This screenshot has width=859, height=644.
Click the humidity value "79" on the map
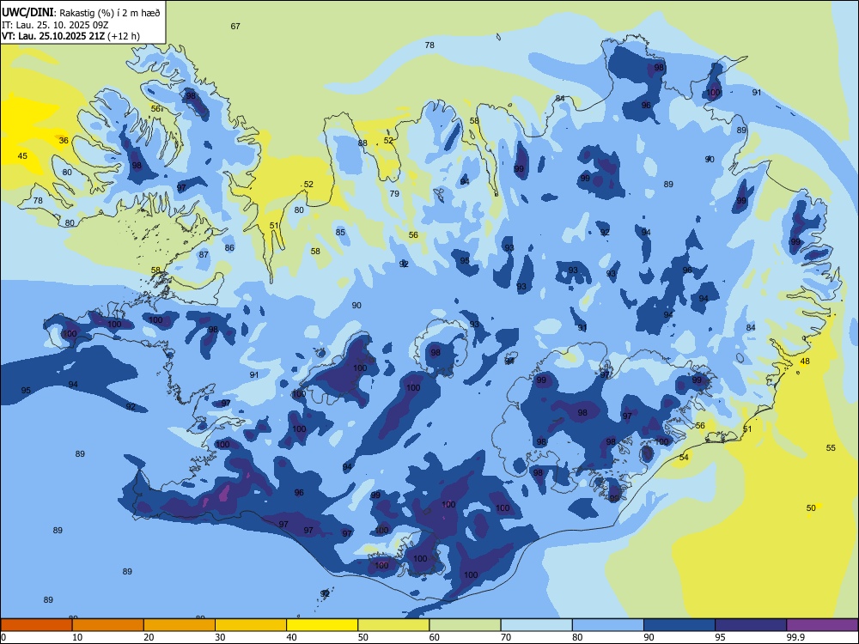[394, 194]
